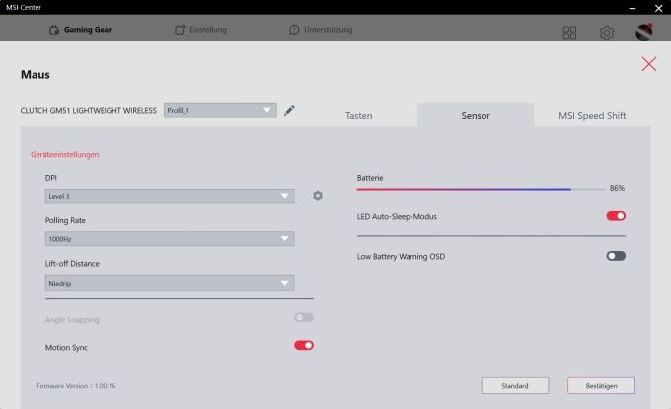Click the Einstellung tab icon

tap(180, 30)
